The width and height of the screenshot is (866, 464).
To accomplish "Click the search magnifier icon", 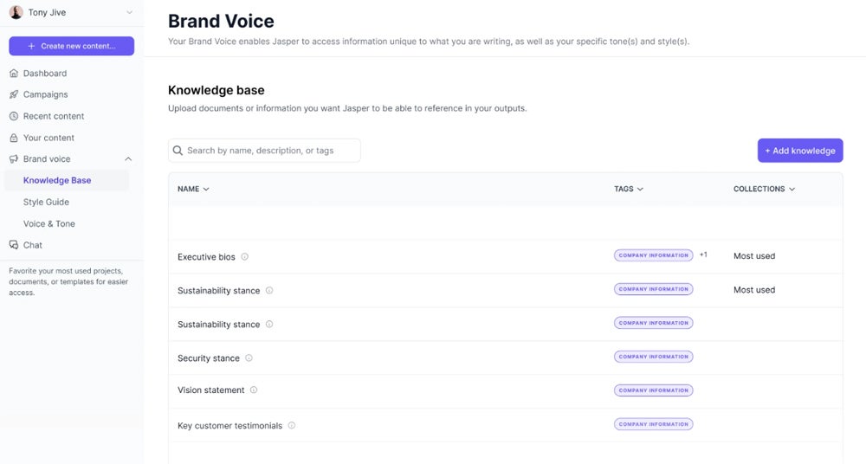I will click(x=178, y=151).
